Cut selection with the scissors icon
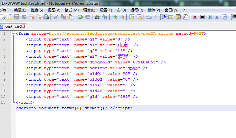Image resolution: width=236 pixels, height=138 pixels. [56, 17]
